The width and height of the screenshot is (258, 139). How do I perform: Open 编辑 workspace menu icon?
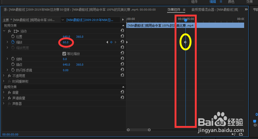(x=221, y=2)
